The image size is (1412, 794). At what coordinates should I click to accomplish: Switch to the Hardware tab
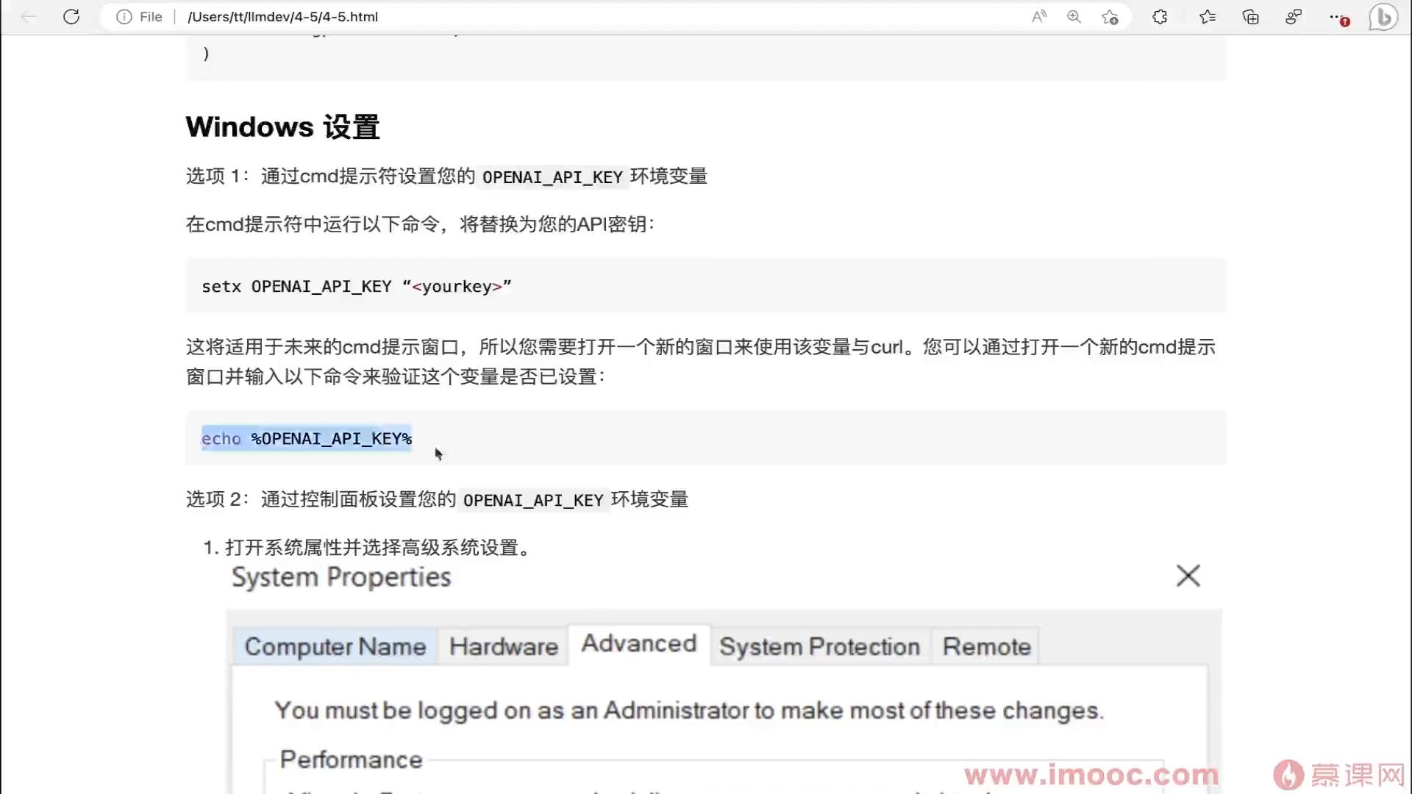(x=504, y=646)
